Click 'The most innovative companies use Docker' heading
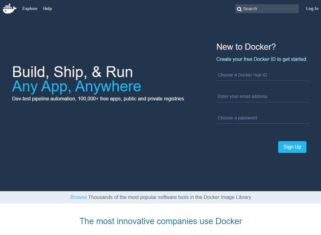Screen dimensions: 321x235 161,221
